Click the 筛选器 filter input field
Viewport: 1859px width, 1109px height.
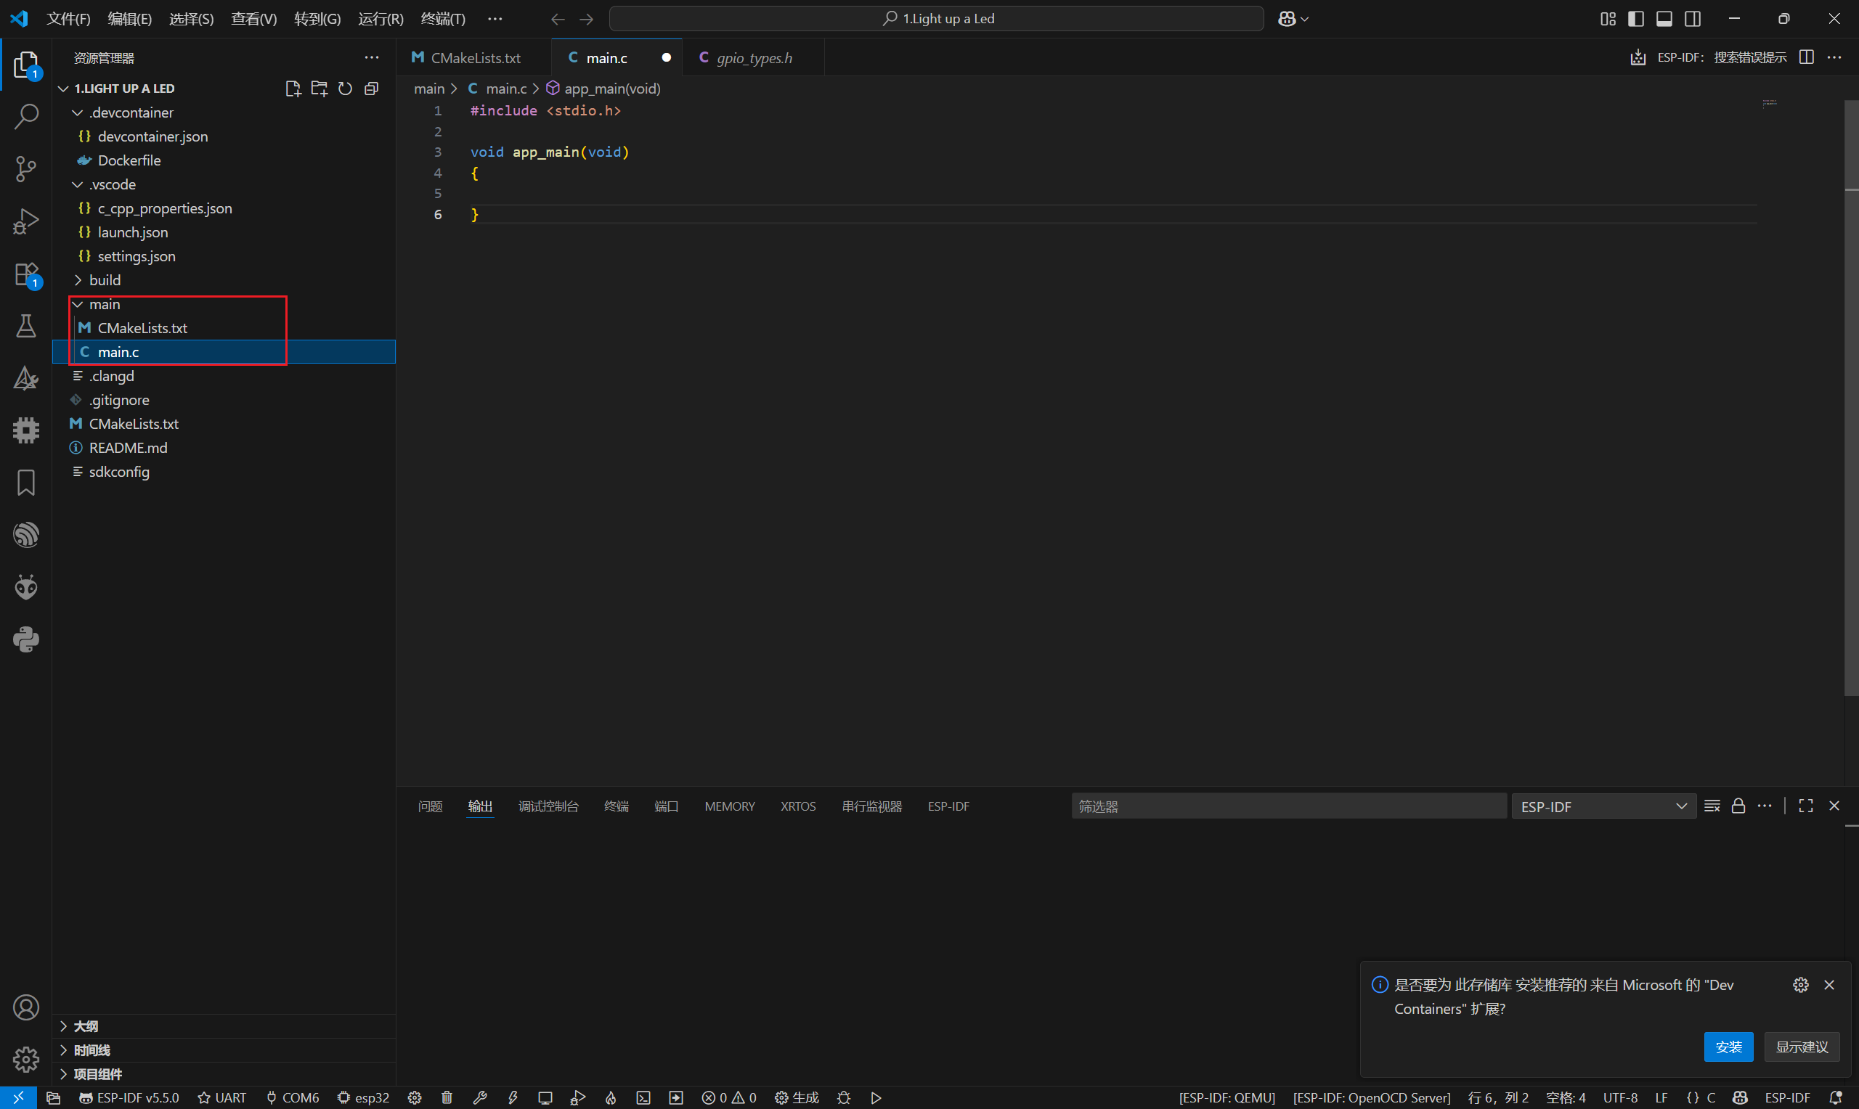(1288, 806)
